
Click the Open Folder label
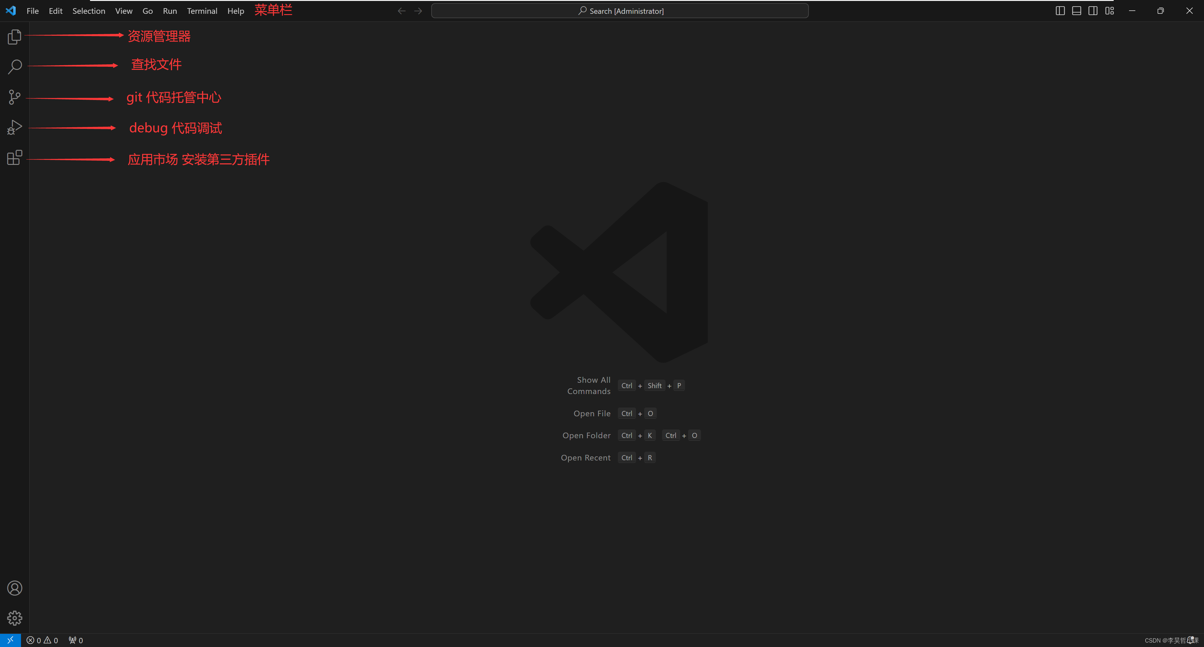coord(586,435)
